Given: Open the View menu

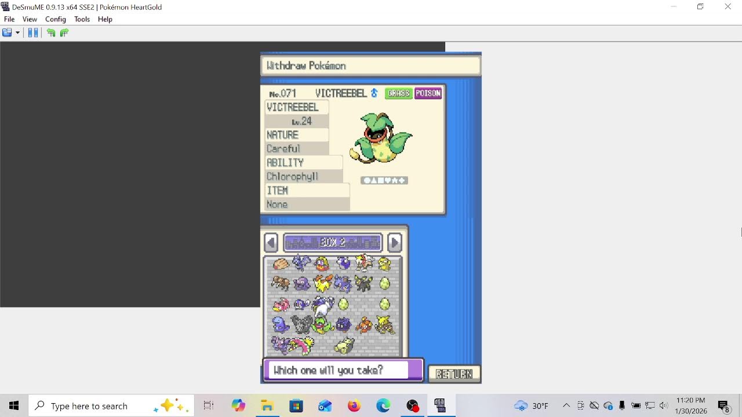Looking at the screenshot, I should click(x=30, y=19).
